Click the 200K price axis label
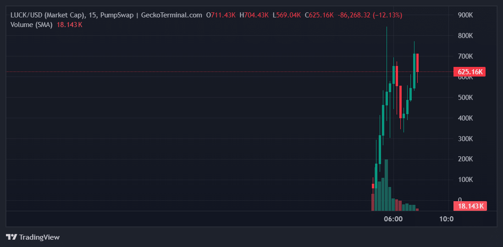503x247 pixels. click(x=465, y=159)
